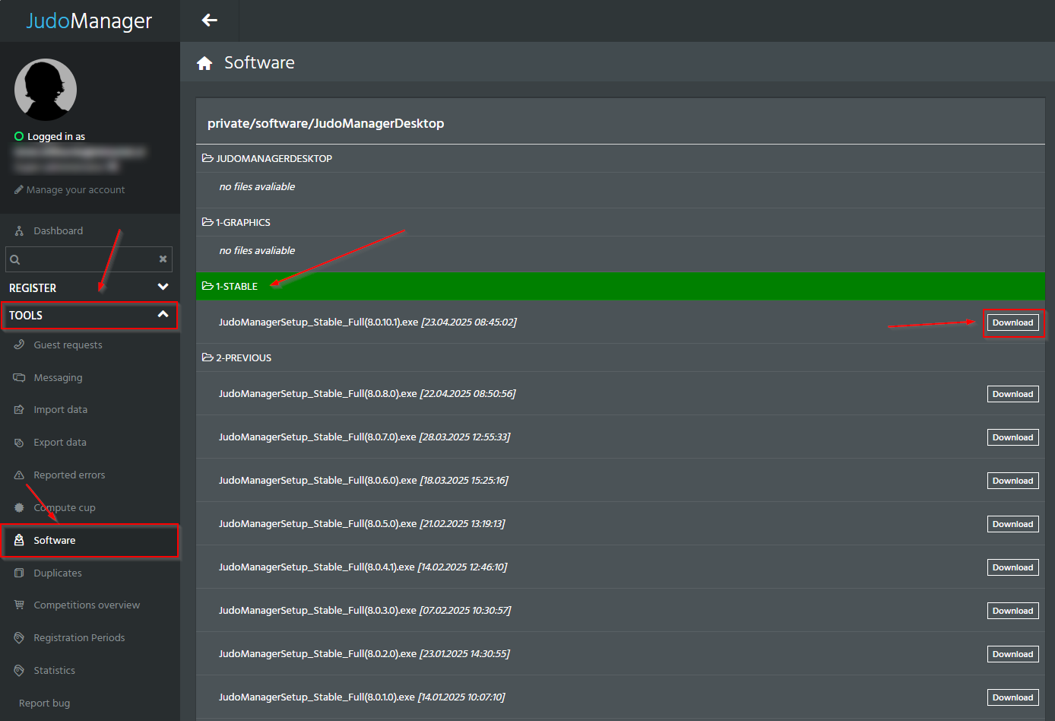Select the 2-PREVIOUS folder label
This screenshot has width=1055, height=721.
(x=244, y=358)
